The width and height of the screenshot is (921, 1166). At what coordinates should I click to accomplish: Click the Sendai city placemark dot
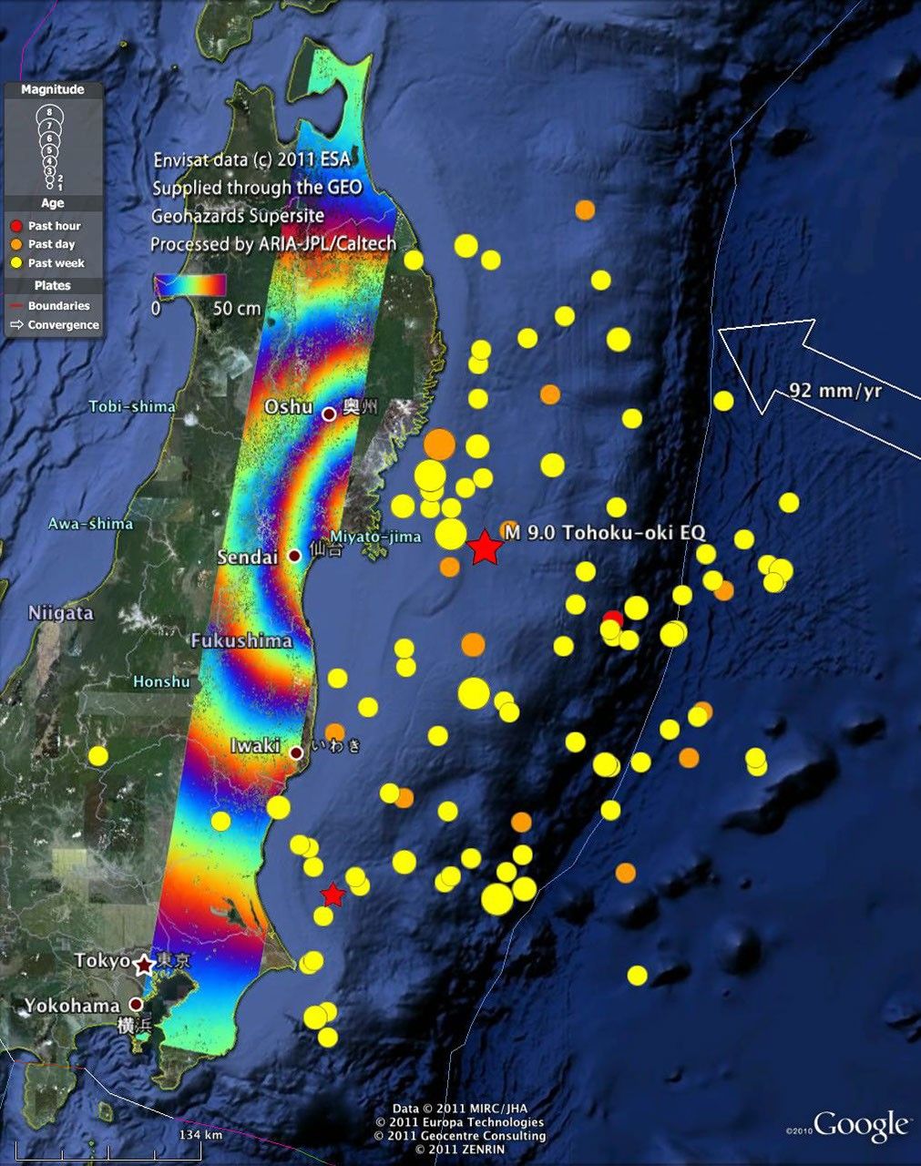point(293,557)
